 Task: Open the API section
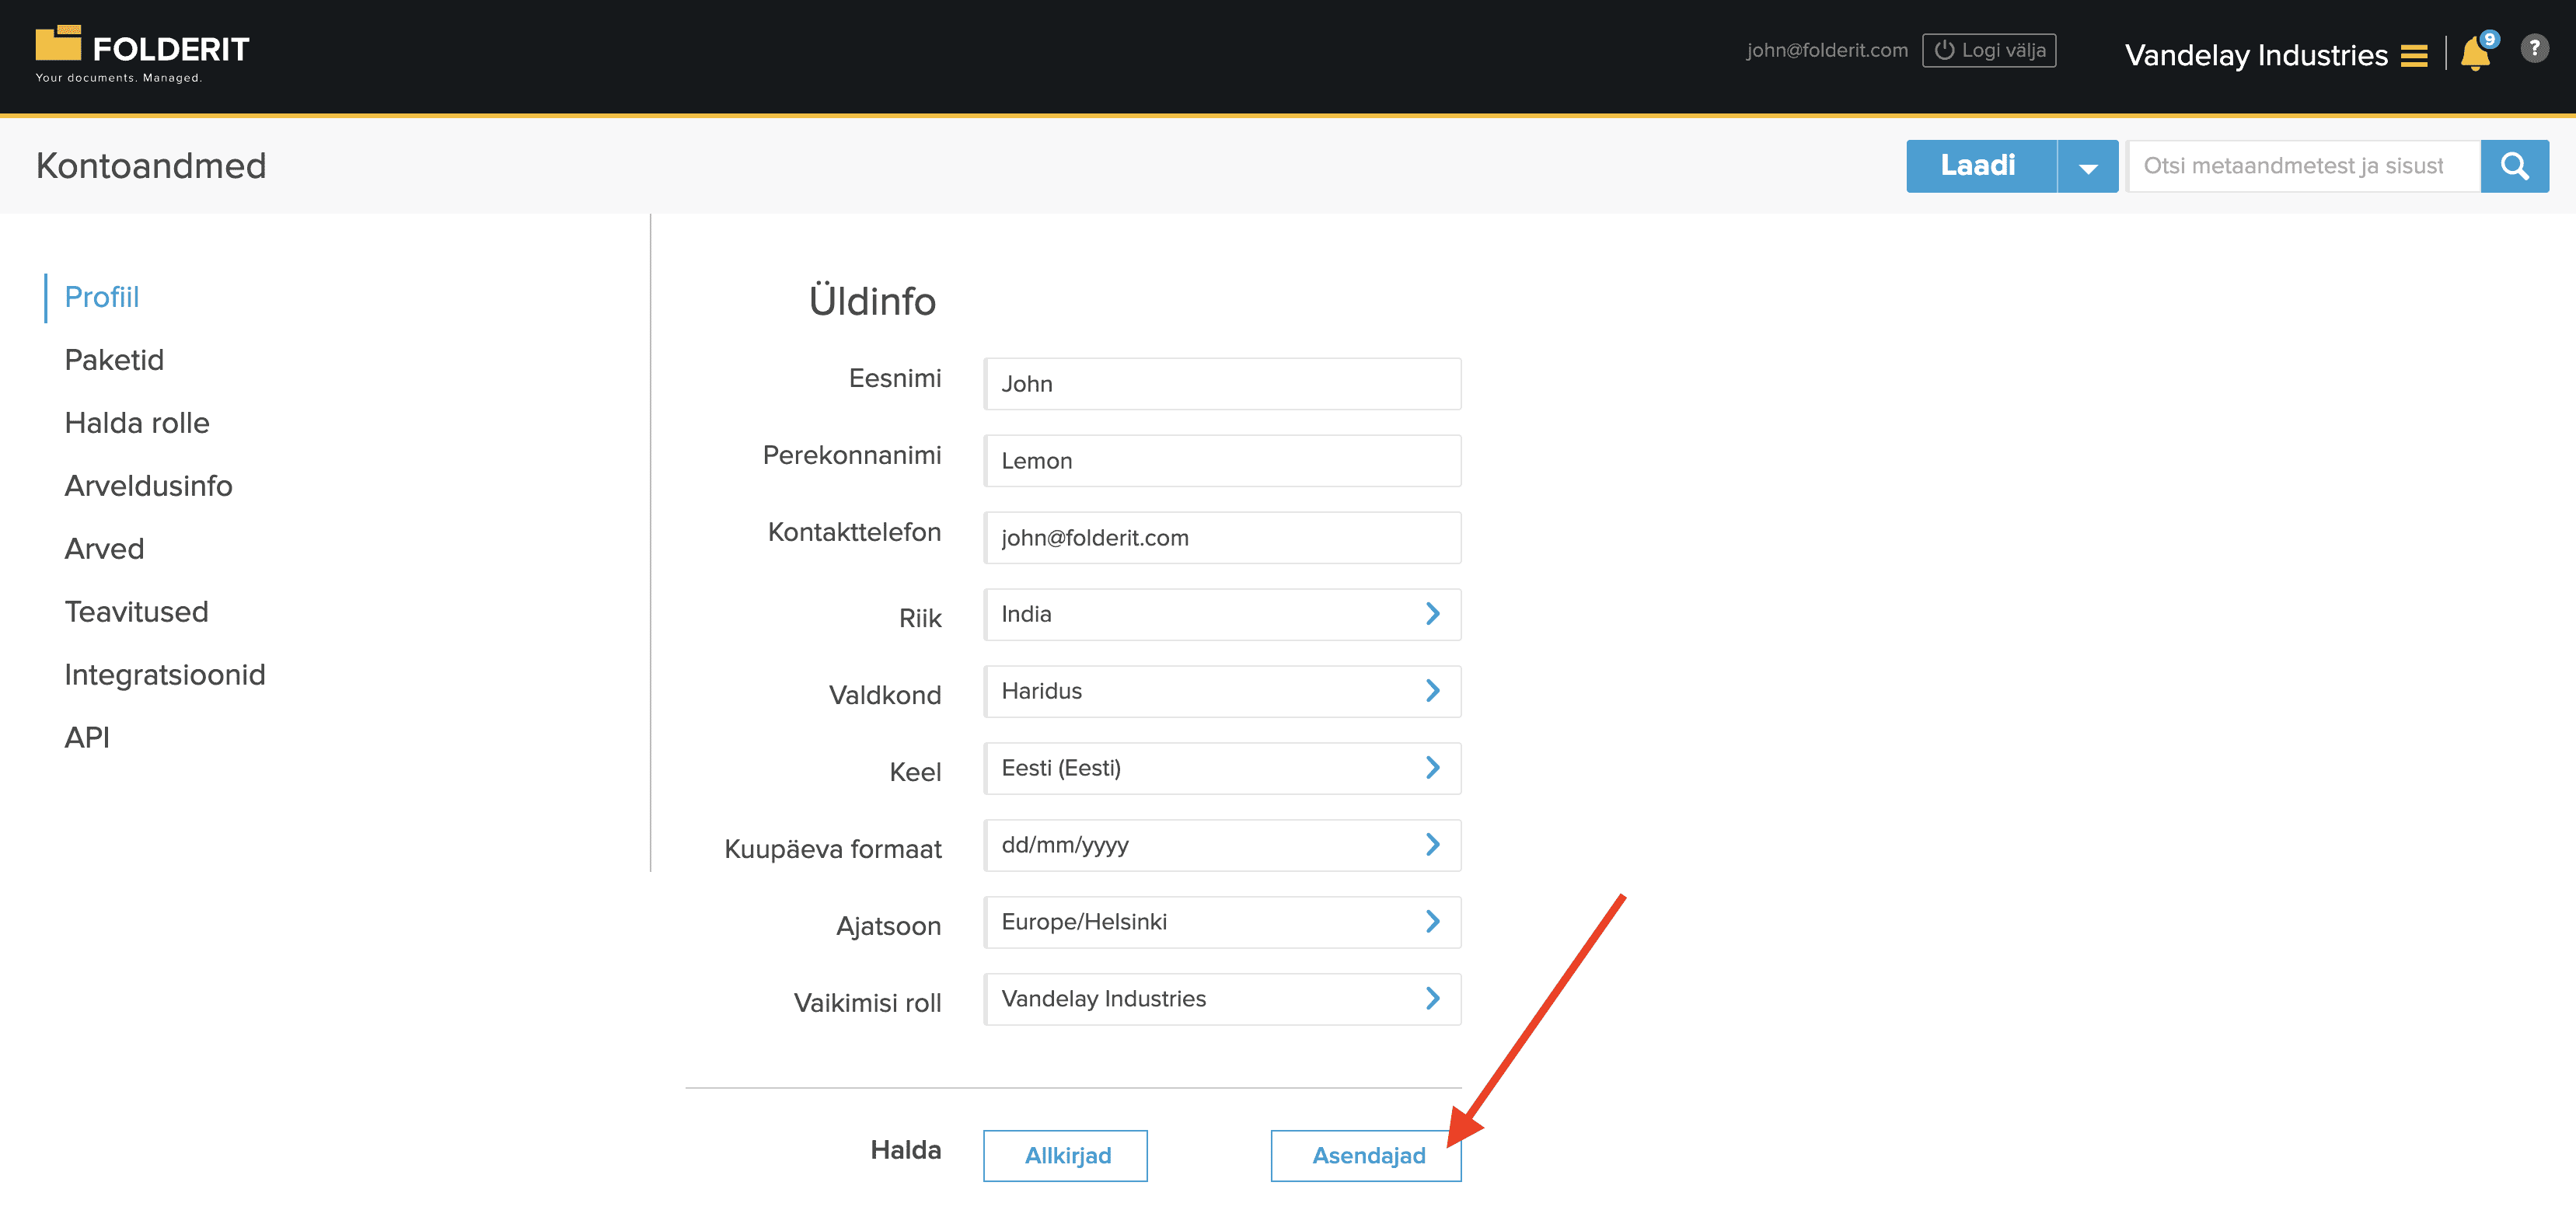pos(87,738)
